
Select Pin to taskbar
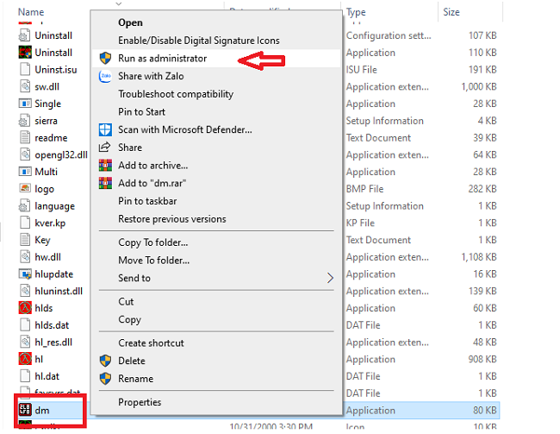coord(216,201)
